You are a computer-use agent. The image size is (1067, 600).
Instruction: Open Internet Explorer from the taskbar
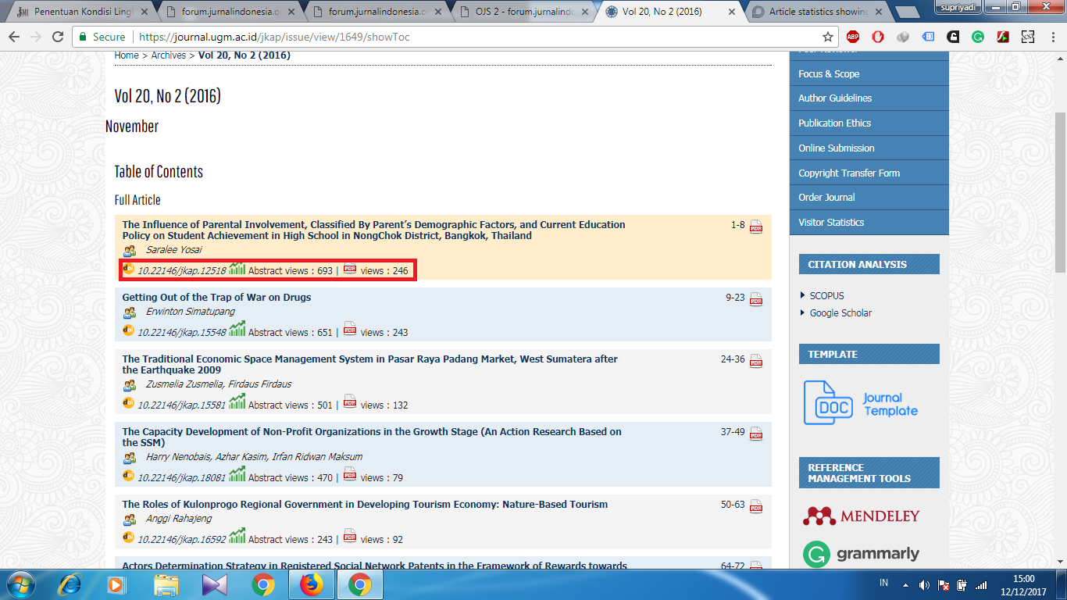tap(70, 584)
